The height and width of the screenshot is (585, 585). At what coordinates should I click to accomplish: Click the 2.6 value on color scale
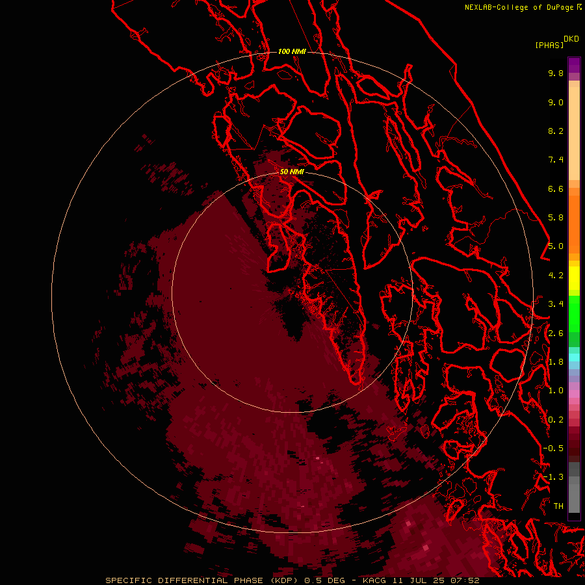(556, 333)
